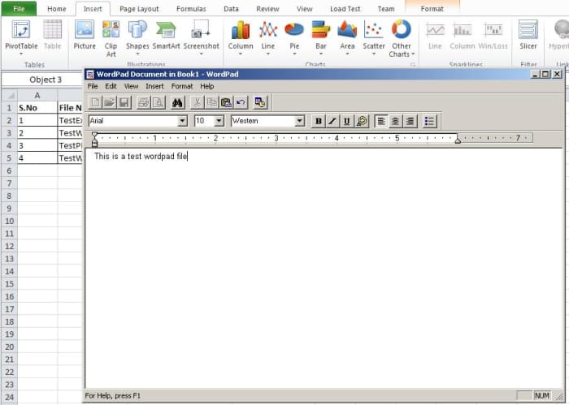Viewport: 569px width, 405px height.
Task: Expand the Arial font name dropdown
Action: click(x=182, y=121)
